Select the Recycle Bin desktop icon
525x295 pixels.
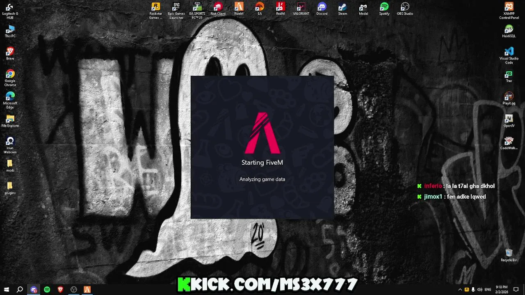point(509,255)
